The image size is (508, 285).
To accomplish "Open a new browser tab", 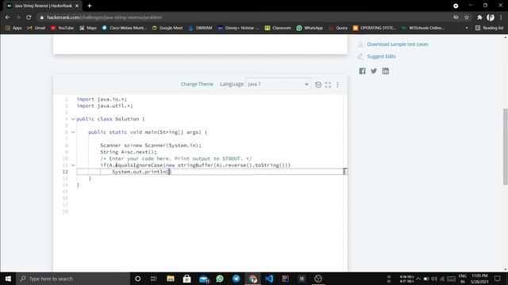I will (90, 6).
